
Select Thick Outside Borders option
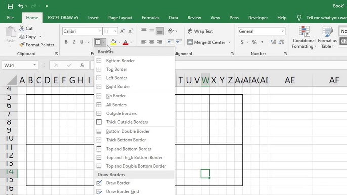point(134,122)
